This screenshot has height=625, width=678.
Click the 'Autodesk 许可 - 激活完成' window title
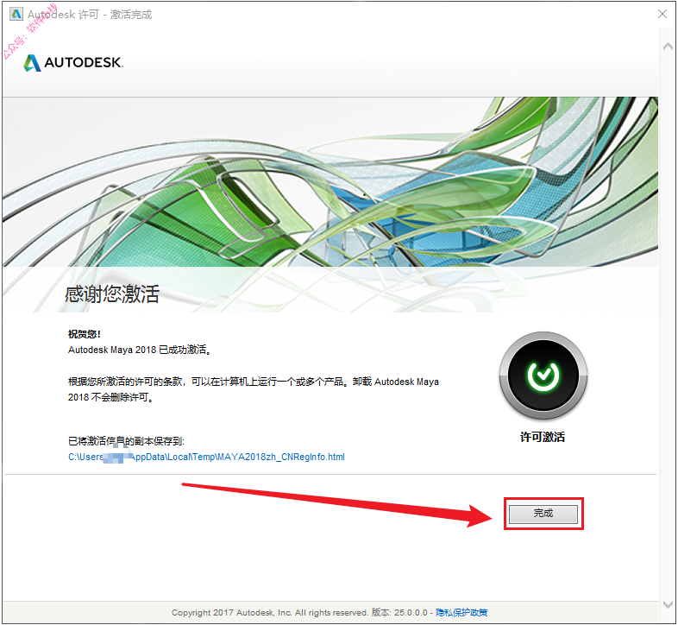tap(90, 15)
